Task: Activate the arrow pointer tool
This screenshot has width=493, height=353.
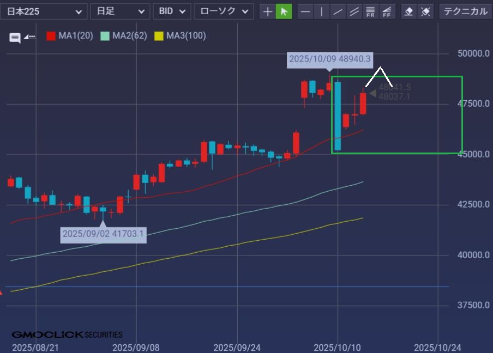Action: [284, 11]
